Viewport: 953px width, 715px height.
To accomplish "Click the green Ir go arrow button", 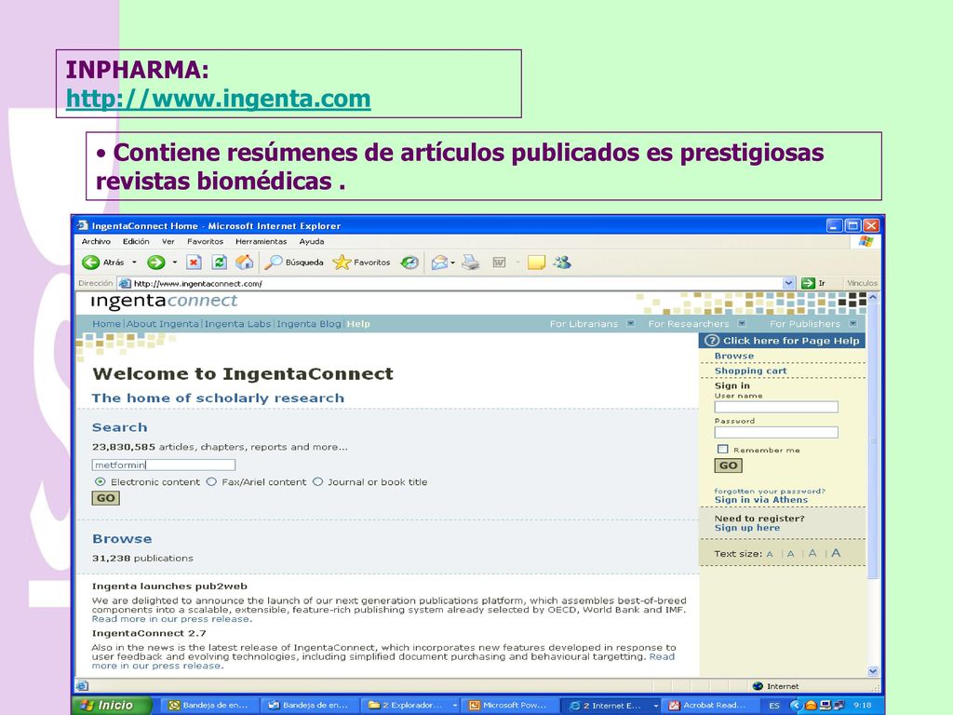I will coord(808,283).
